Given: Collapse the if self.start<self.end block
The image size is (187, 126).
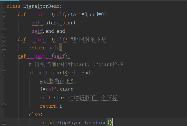Looking at the screenshot, I should point(4,73).
